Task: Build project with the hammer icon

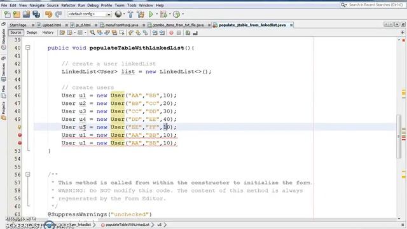Action: click(x=130, y=14)
